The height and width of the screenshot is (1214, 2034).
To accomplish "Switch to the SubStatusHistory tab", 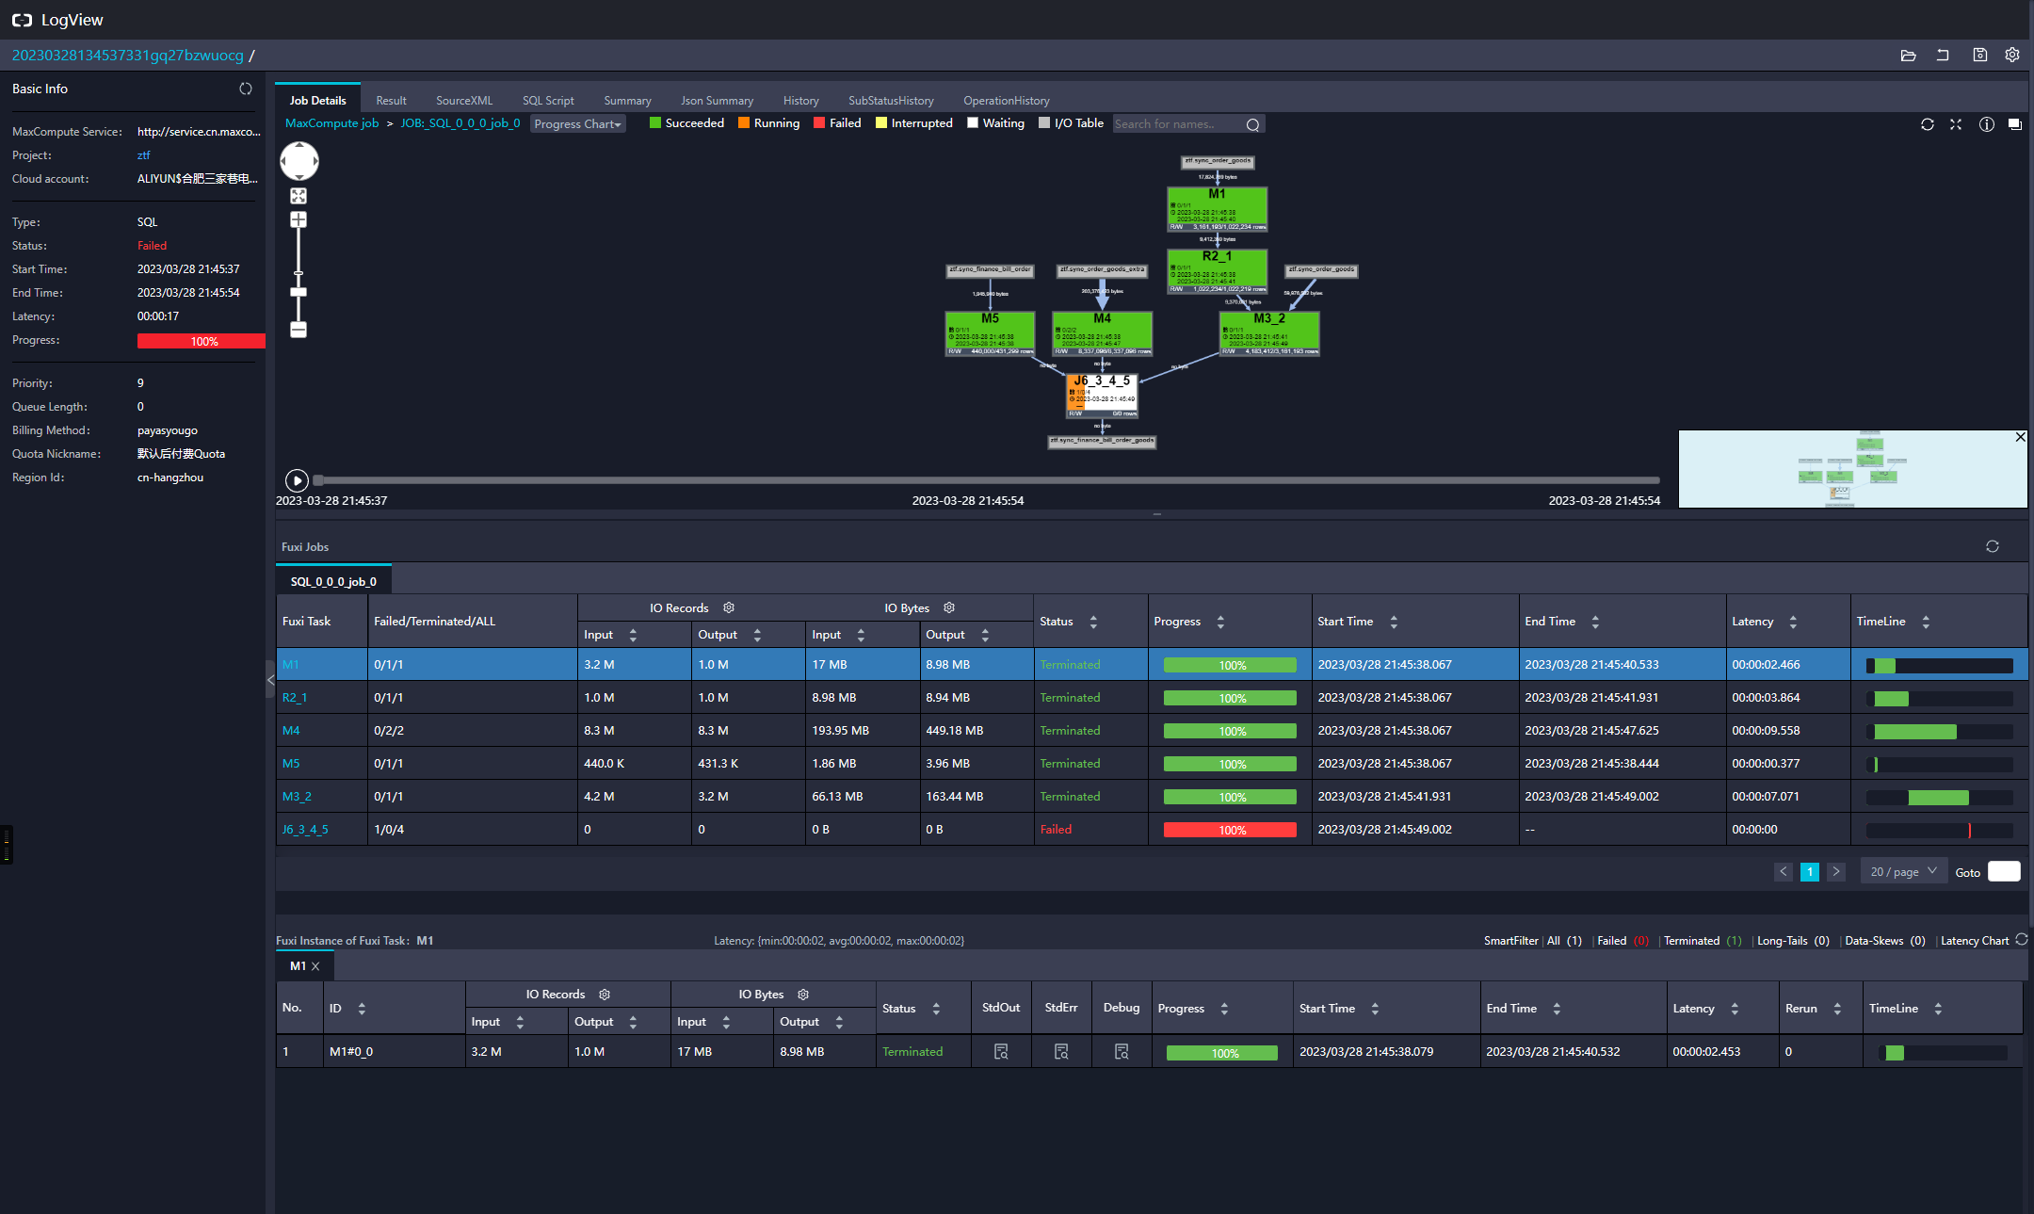I will (891, 101).
